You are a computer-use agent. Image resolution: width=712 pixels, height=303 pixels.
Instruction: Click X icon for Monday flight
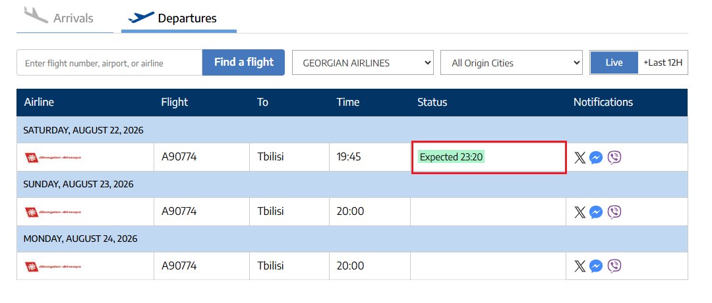tap(580, 266)
